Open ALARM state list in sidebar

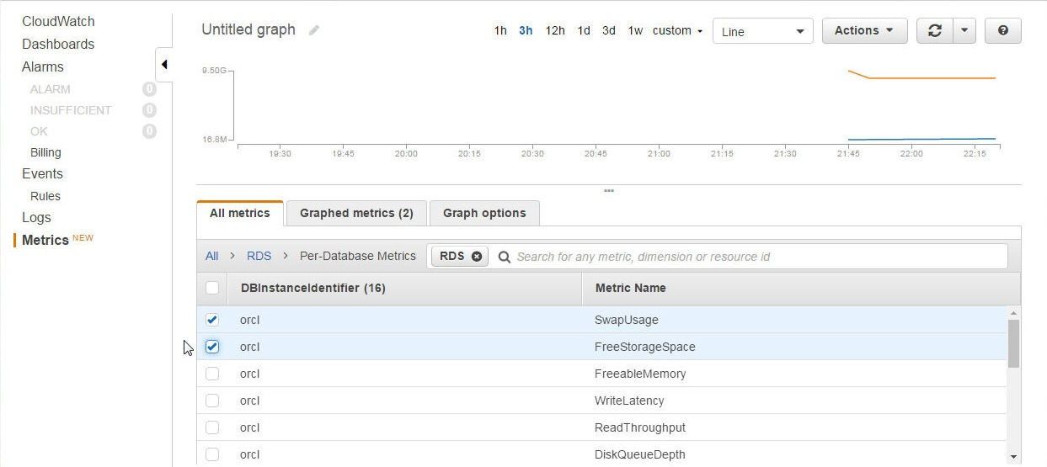51,89
